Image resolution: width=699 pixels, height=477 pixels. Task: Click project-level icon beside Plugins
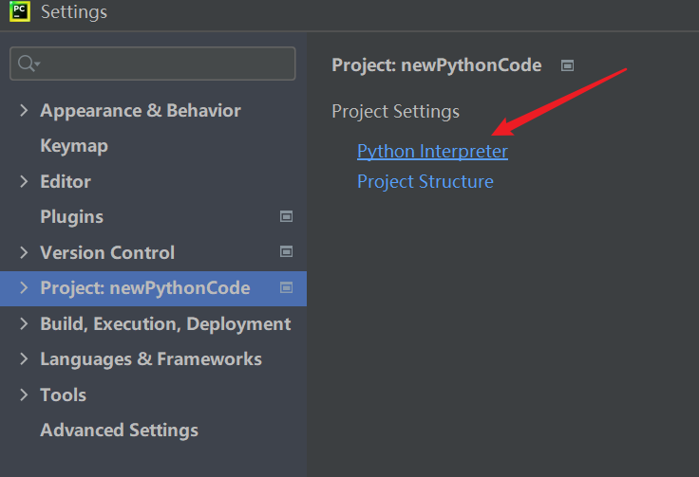pyautogui.click(x=286, y=216)
